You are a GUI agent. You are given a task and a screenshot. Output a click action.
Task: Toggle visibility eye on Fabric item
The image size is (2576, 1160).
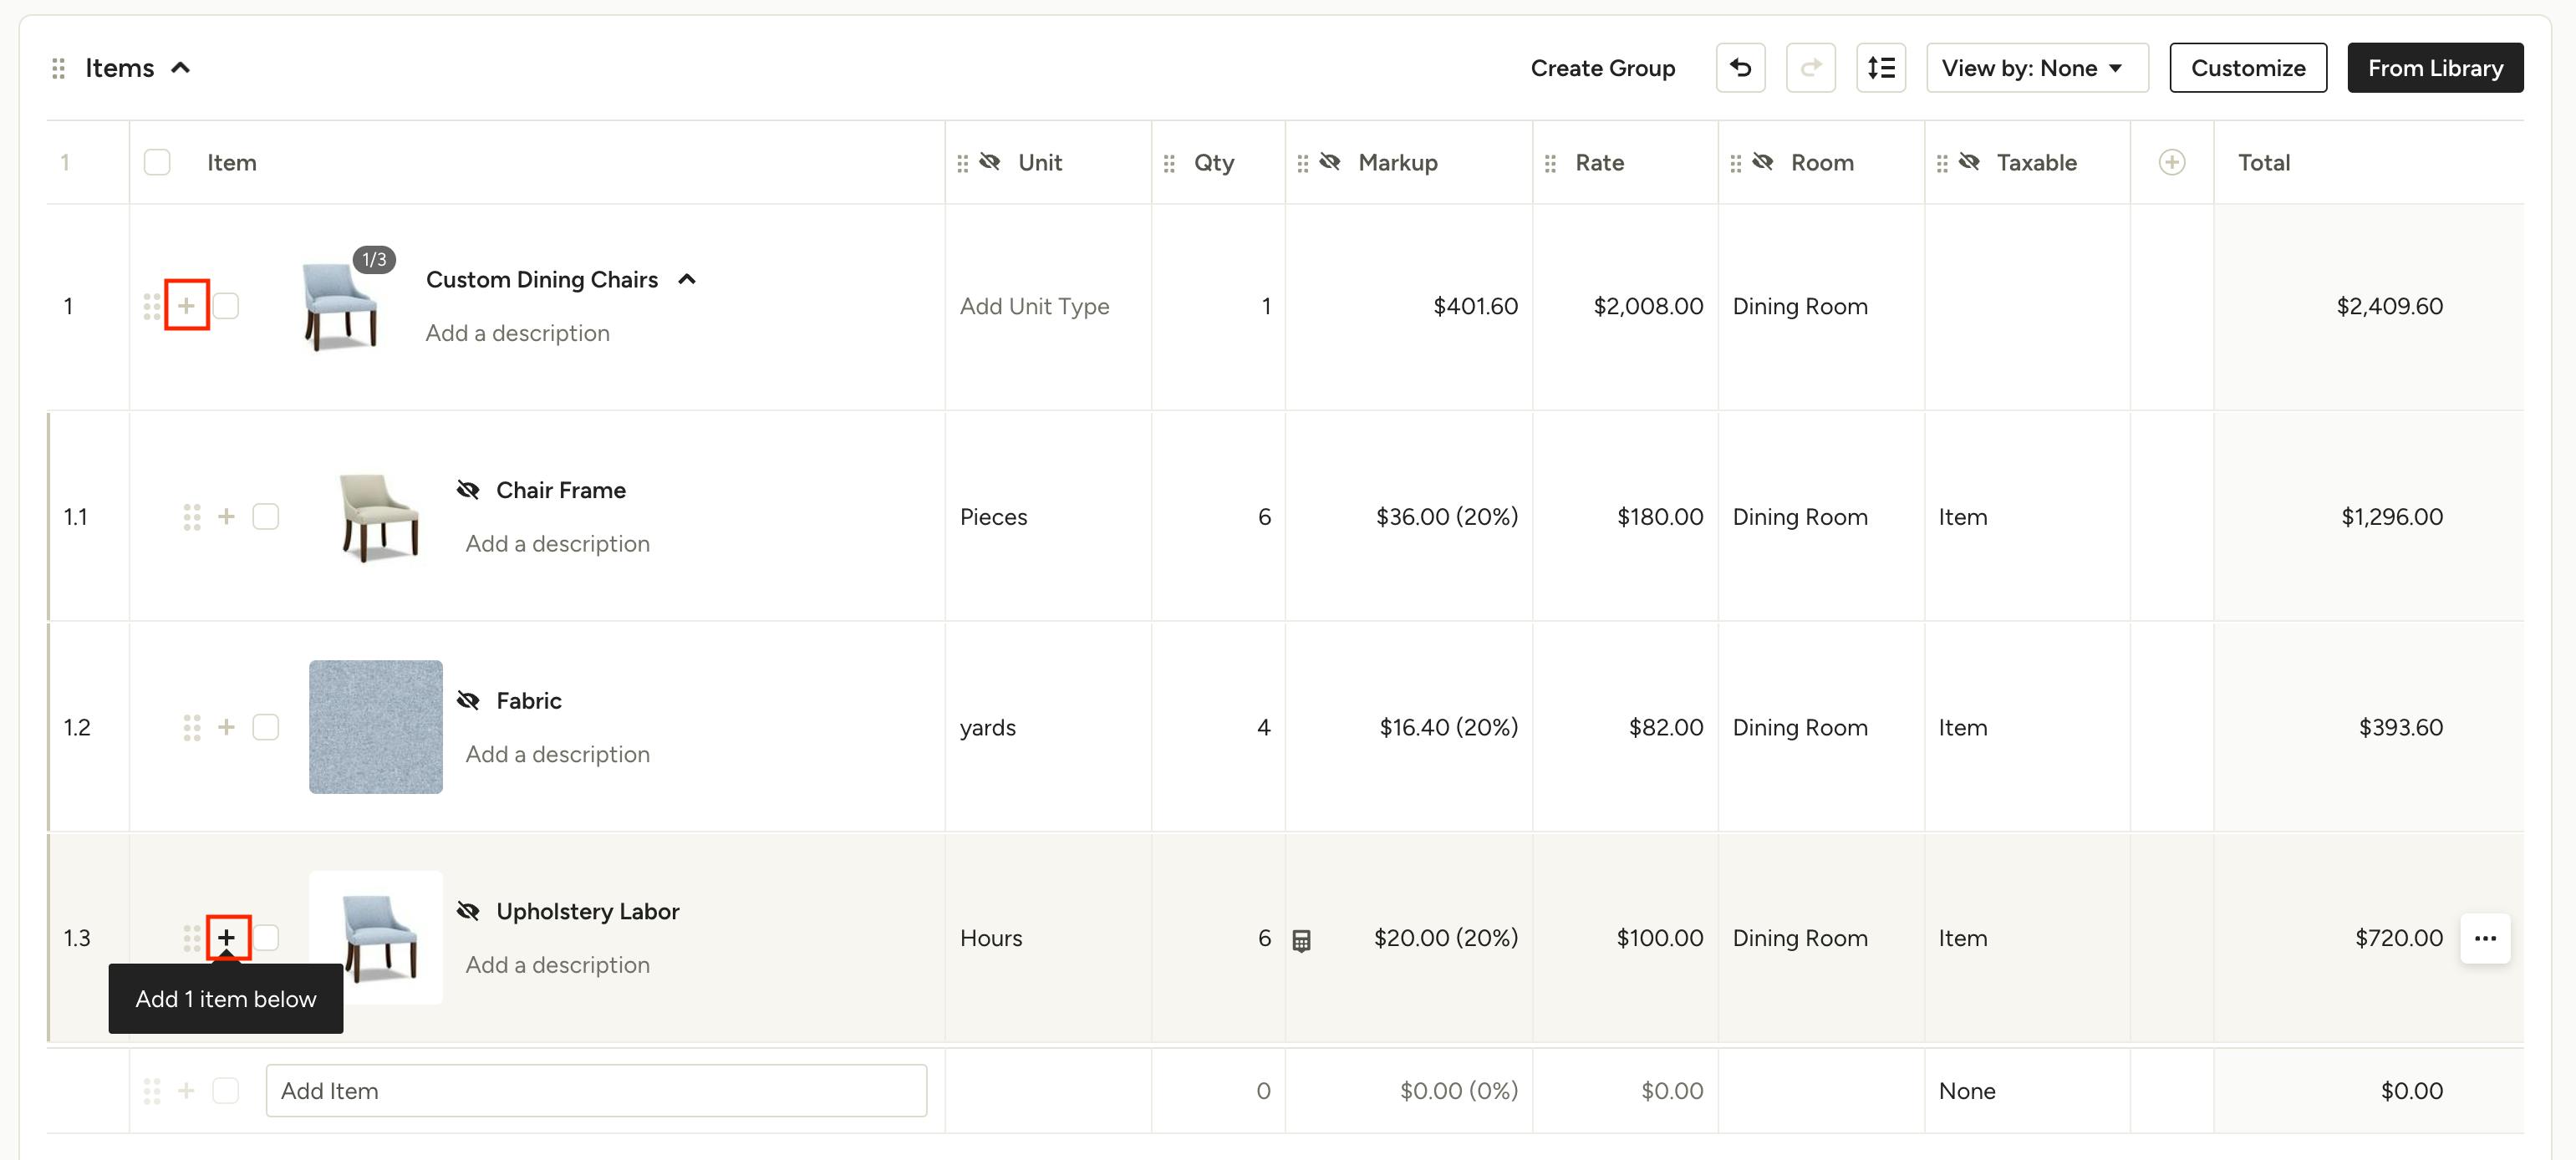tap(468, 700)
